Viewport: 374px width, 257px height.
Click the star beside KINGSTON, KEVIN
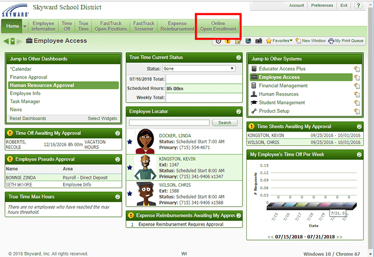[x=130, y=168]
